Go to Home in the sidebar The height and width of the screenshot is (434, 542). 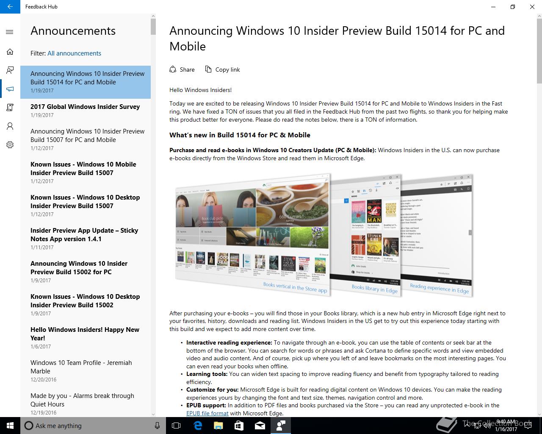[10, 52]
